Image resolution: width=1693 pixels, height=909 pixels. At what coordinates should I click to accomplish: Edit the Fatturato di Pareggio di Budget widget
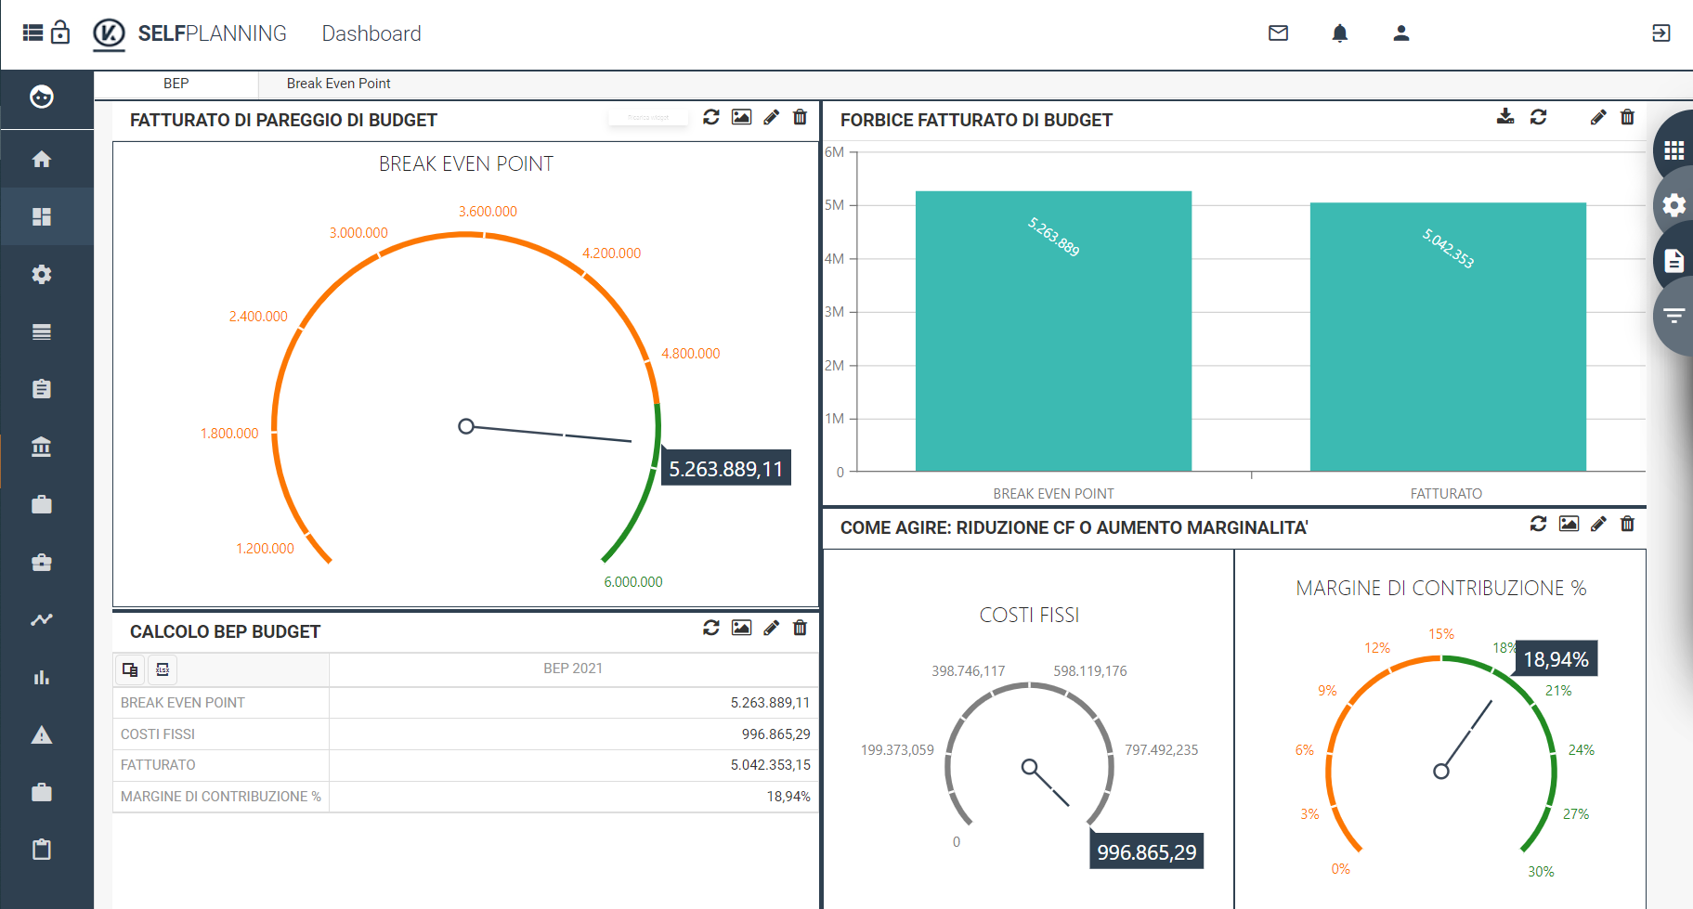[771, 117]
